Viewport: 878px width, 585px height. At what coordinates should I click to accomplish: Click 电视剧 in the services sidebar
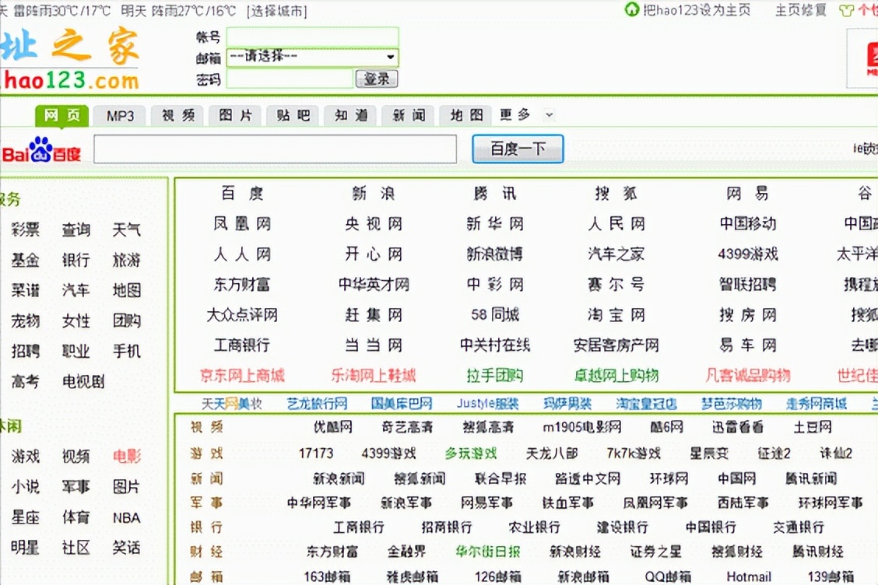(83, 382)
